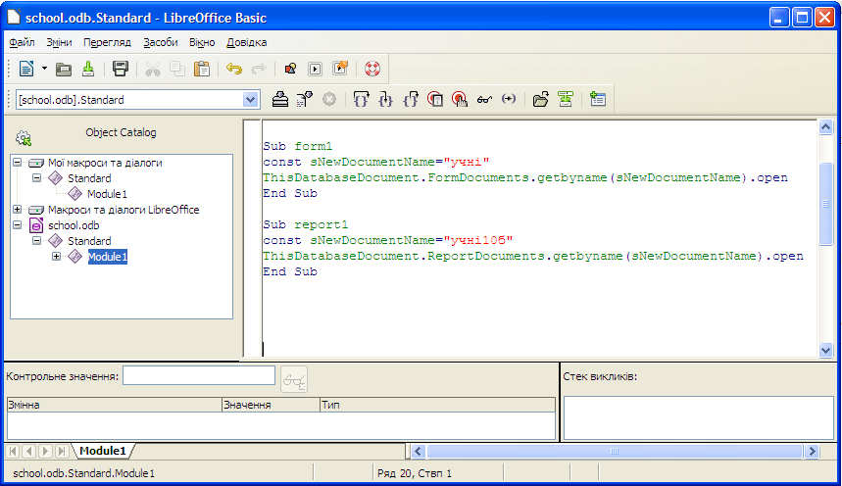This screenshot has height=486, width=842.
Task: Open the Зміни menu
Action: [59, 42]
